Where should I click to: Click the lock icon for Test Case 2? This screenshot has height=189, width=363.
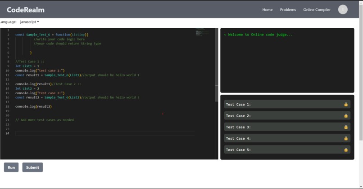(x=346, y=116)
